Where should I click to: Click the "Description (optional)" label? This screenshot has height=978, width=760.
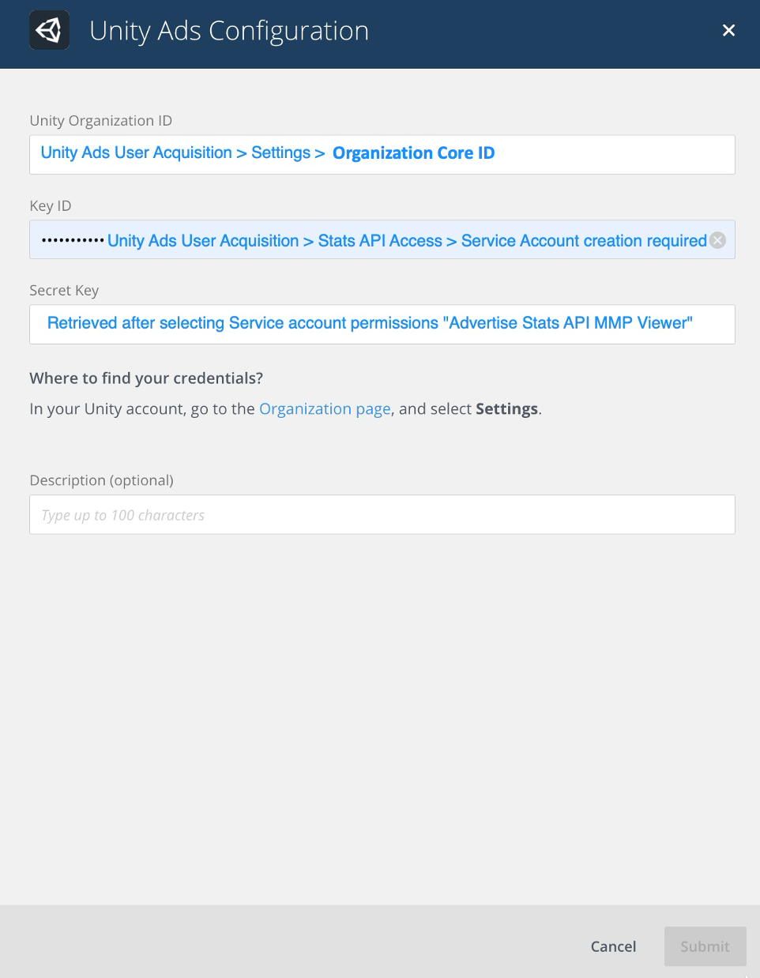click(101, 480)
